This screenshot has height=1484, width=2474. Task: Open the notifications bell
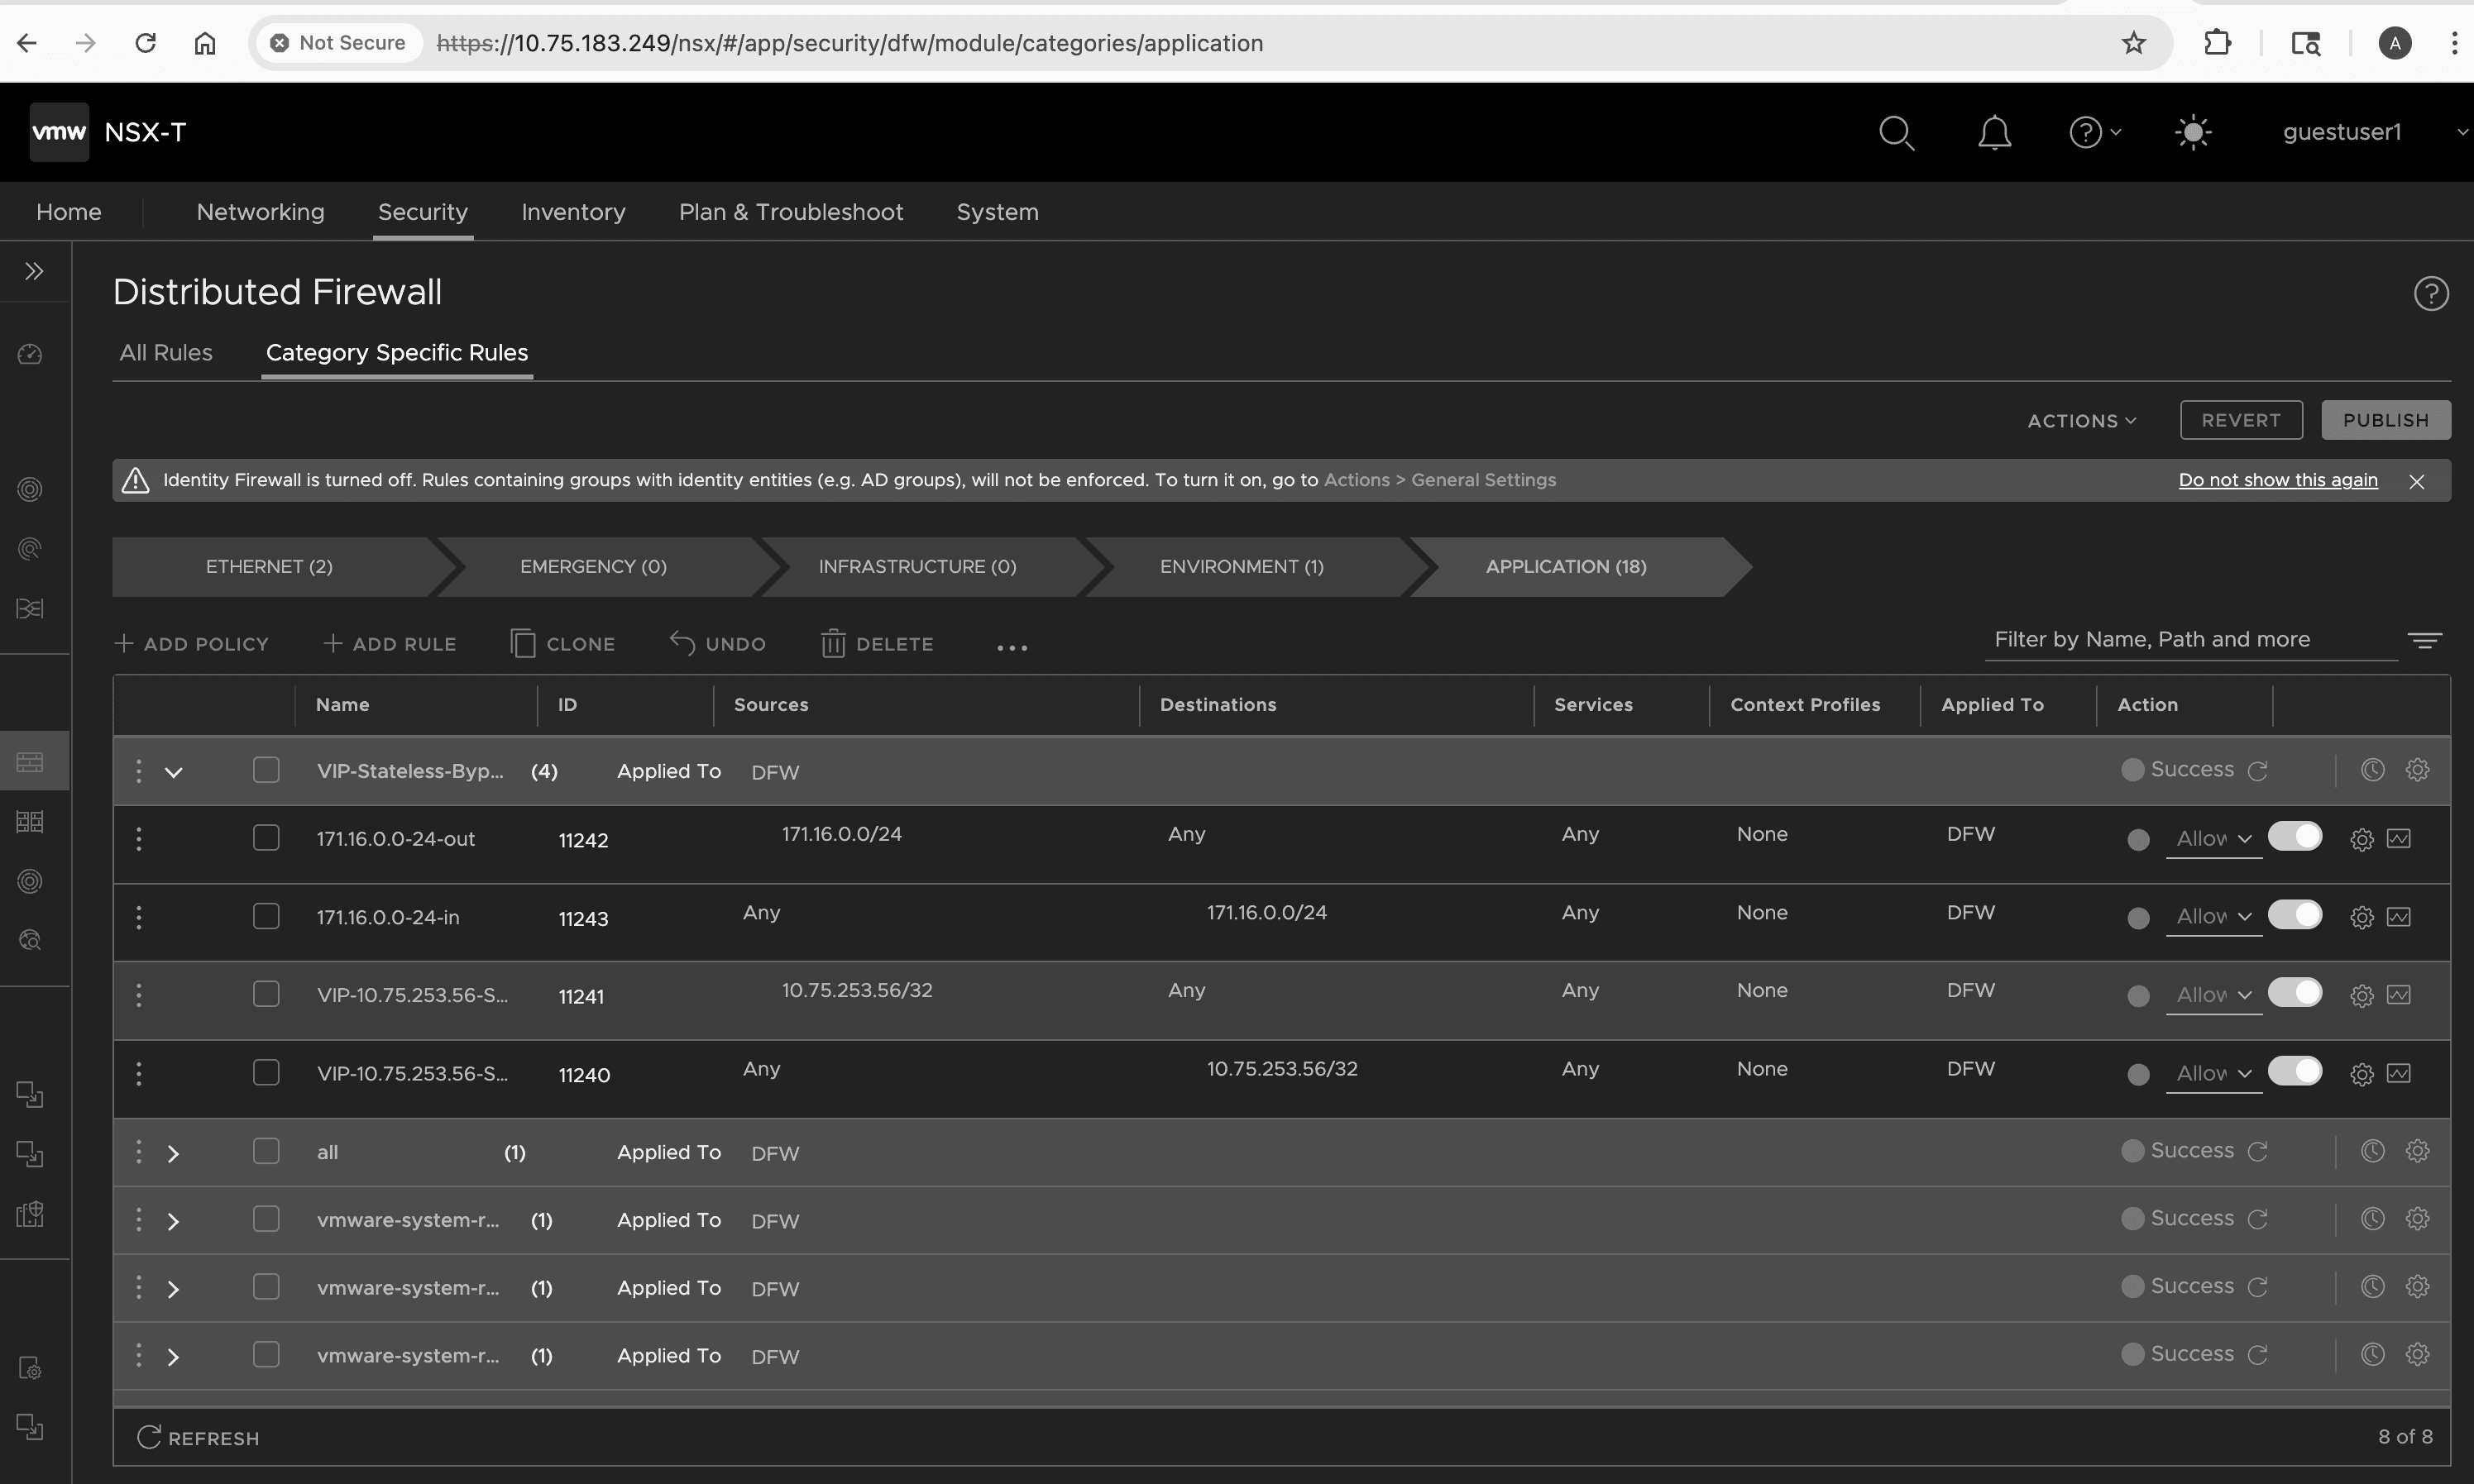click(1992, 132)
